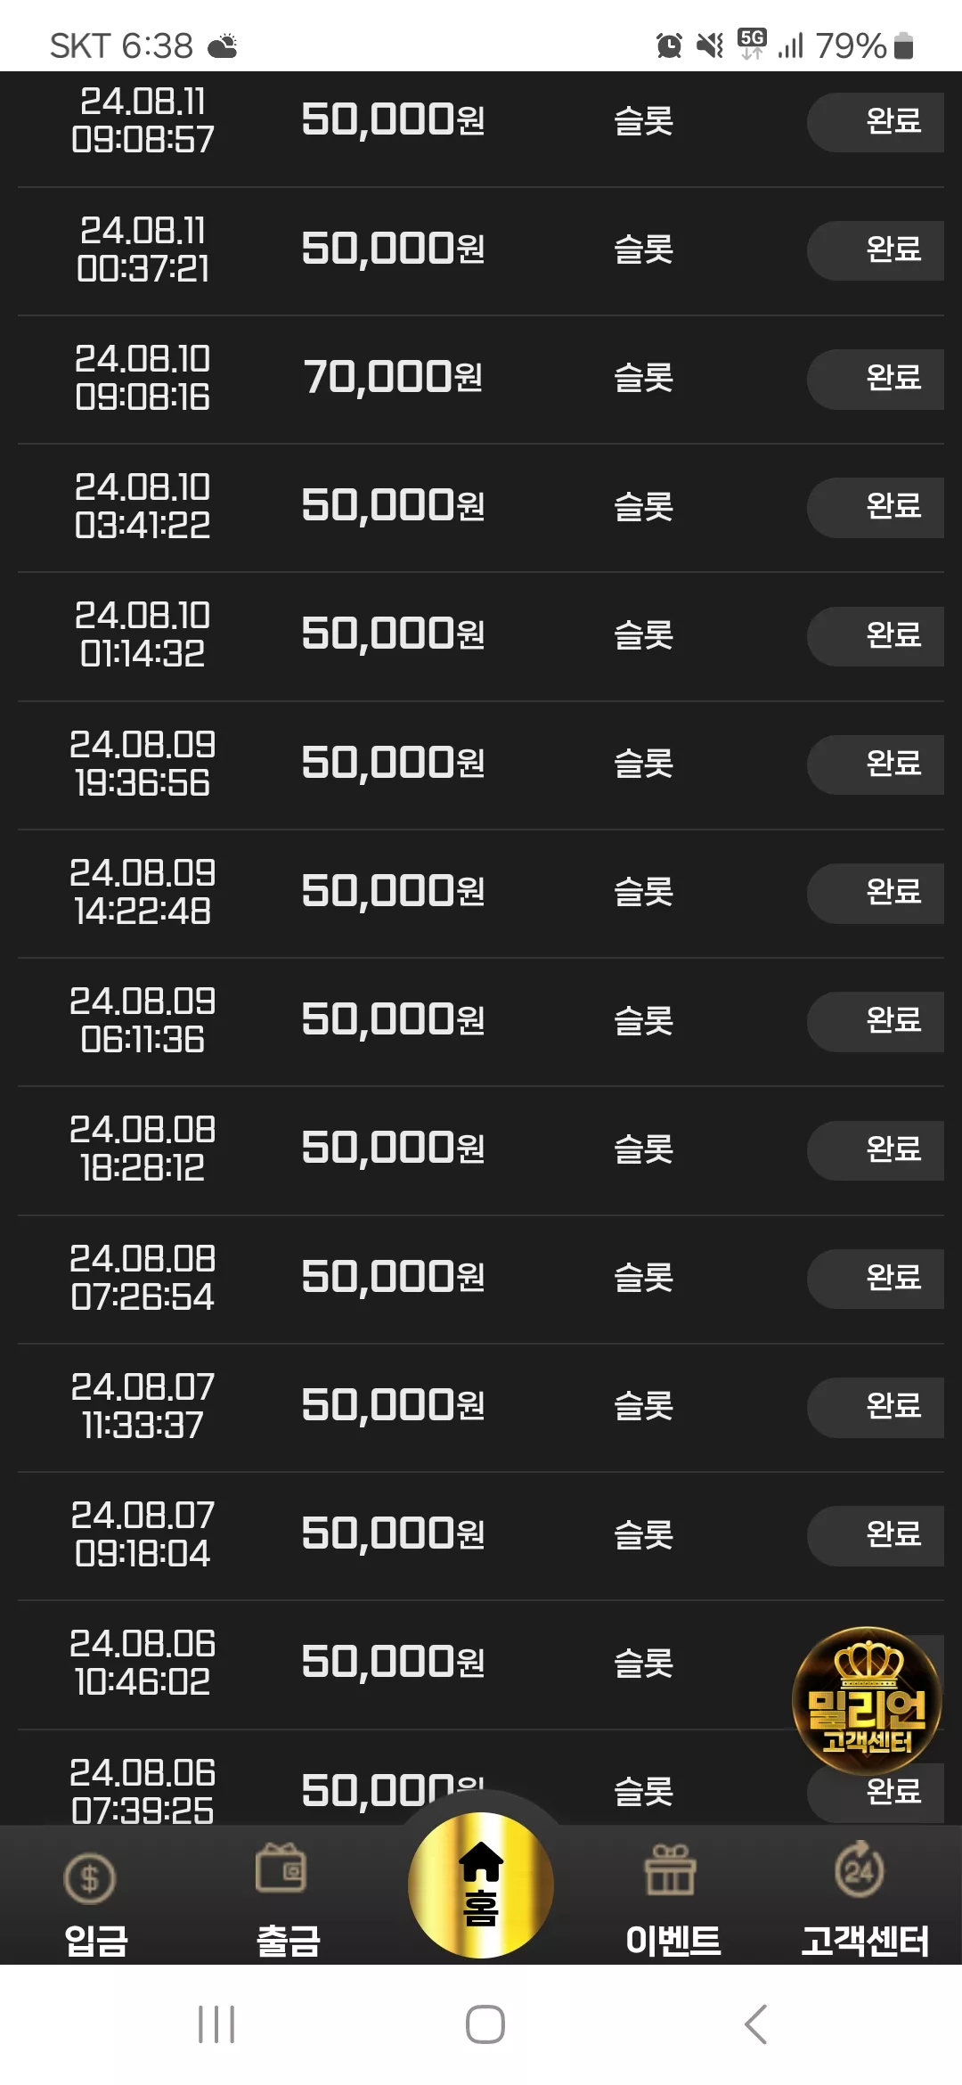Select the 24.08.10 03:41:22 transaction row
Screen dimensions: 962x2085
click(481, 508)
